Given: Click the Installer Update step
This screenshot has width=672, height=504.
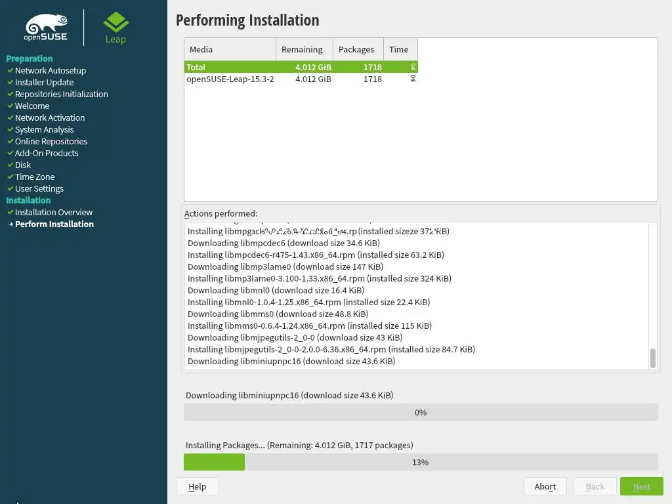Looking at the screenshot, I should pyautogui.click(x=44, y=82).
